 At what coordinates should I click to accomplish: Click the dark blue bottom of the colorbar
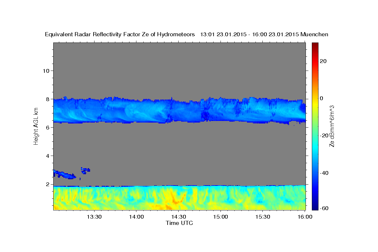point(315,207)
